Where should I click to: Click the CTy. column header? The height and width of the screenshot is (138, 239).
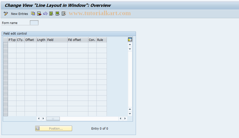point(21,40)
